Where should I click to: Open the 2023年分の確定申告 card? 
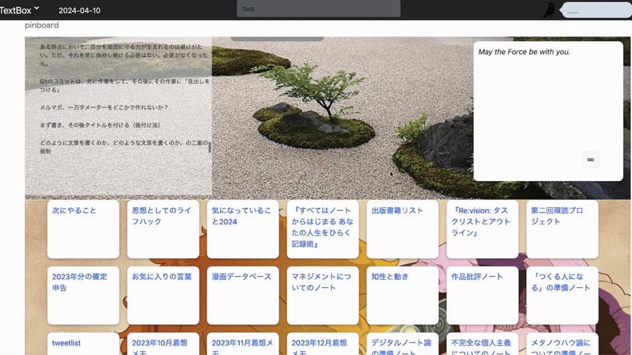tap(83, 296)
